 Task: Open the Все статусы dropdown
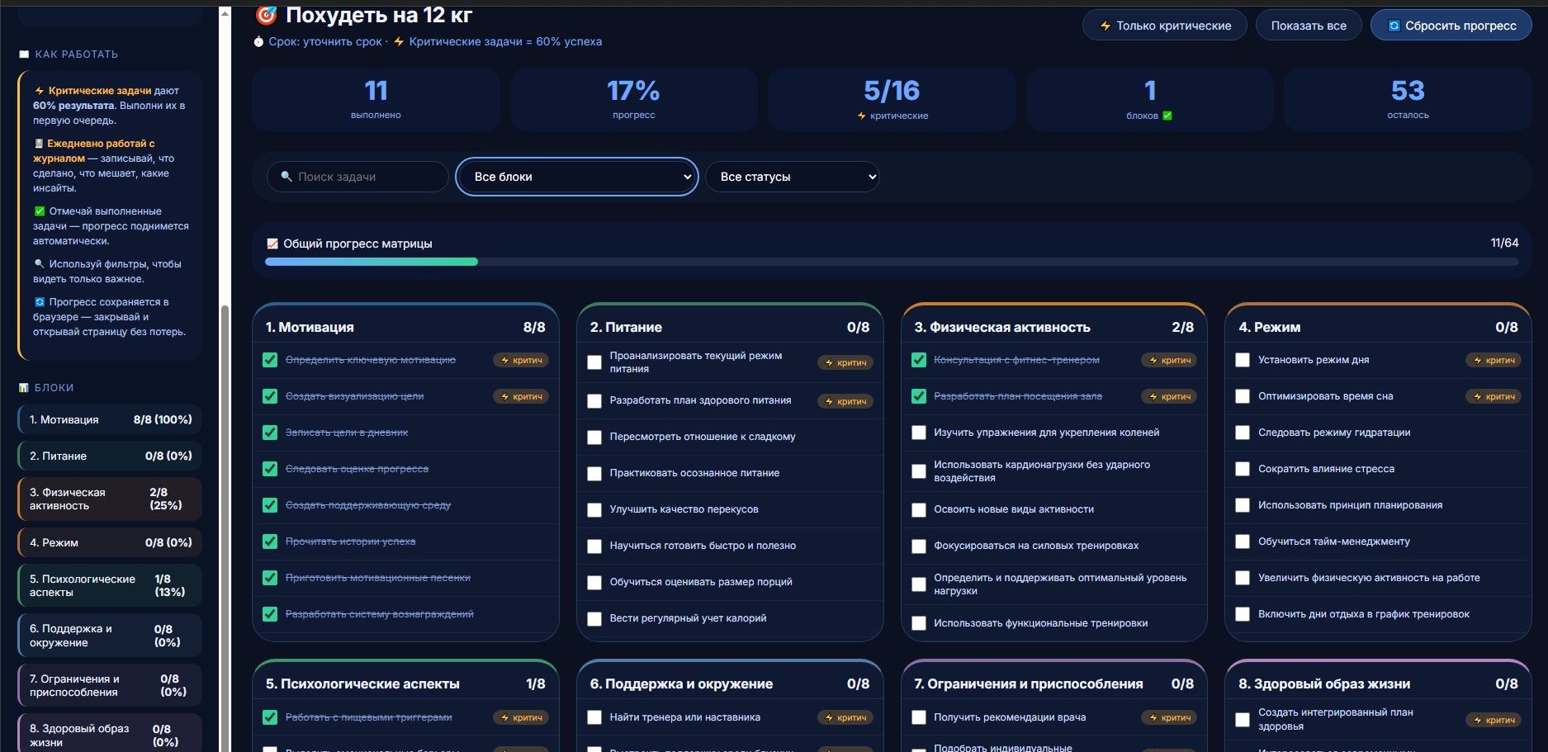coord(793,177)
